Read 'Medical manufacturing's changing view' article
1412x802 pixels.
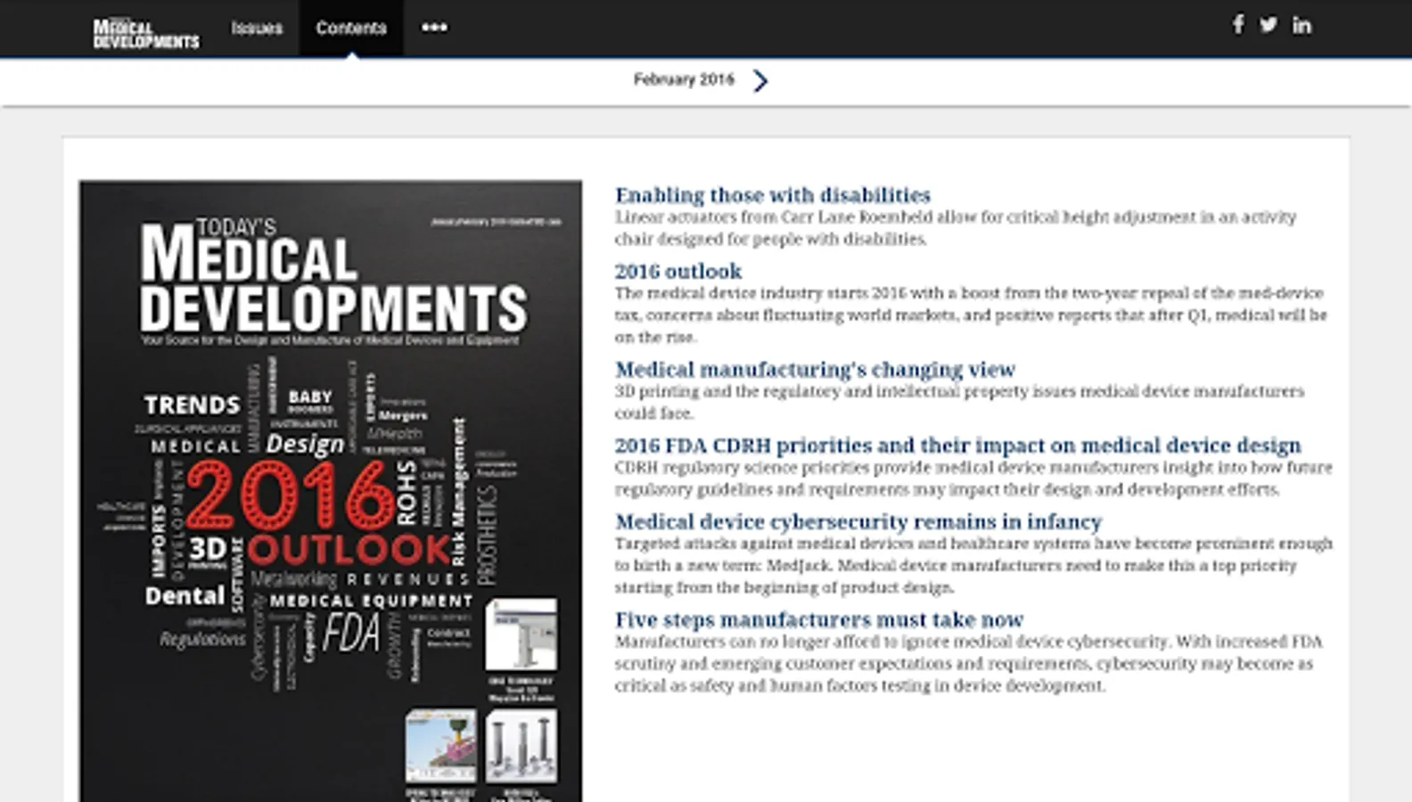pyautogui.click(x=816, y=369)
